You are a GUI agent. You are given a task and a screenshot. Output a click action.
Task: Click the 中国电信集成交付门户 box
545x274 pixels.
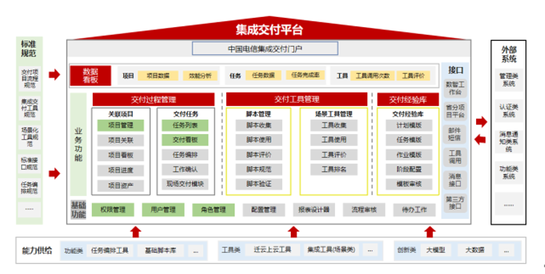click(265, 48)
